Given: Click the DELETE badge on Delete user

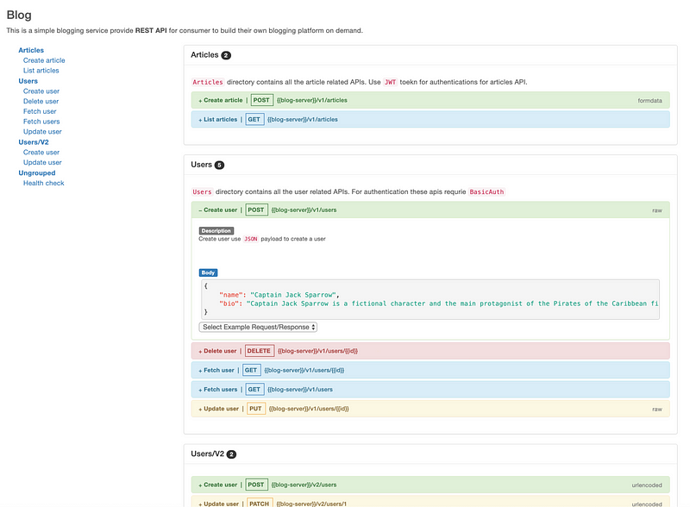Looking at the screenshot, I should [x=261, y=350].
